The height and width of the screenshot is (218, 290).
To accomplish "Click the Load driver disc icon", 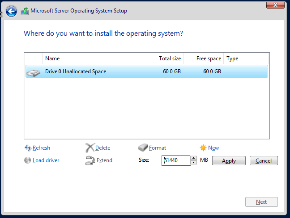I will pos(27,160).
